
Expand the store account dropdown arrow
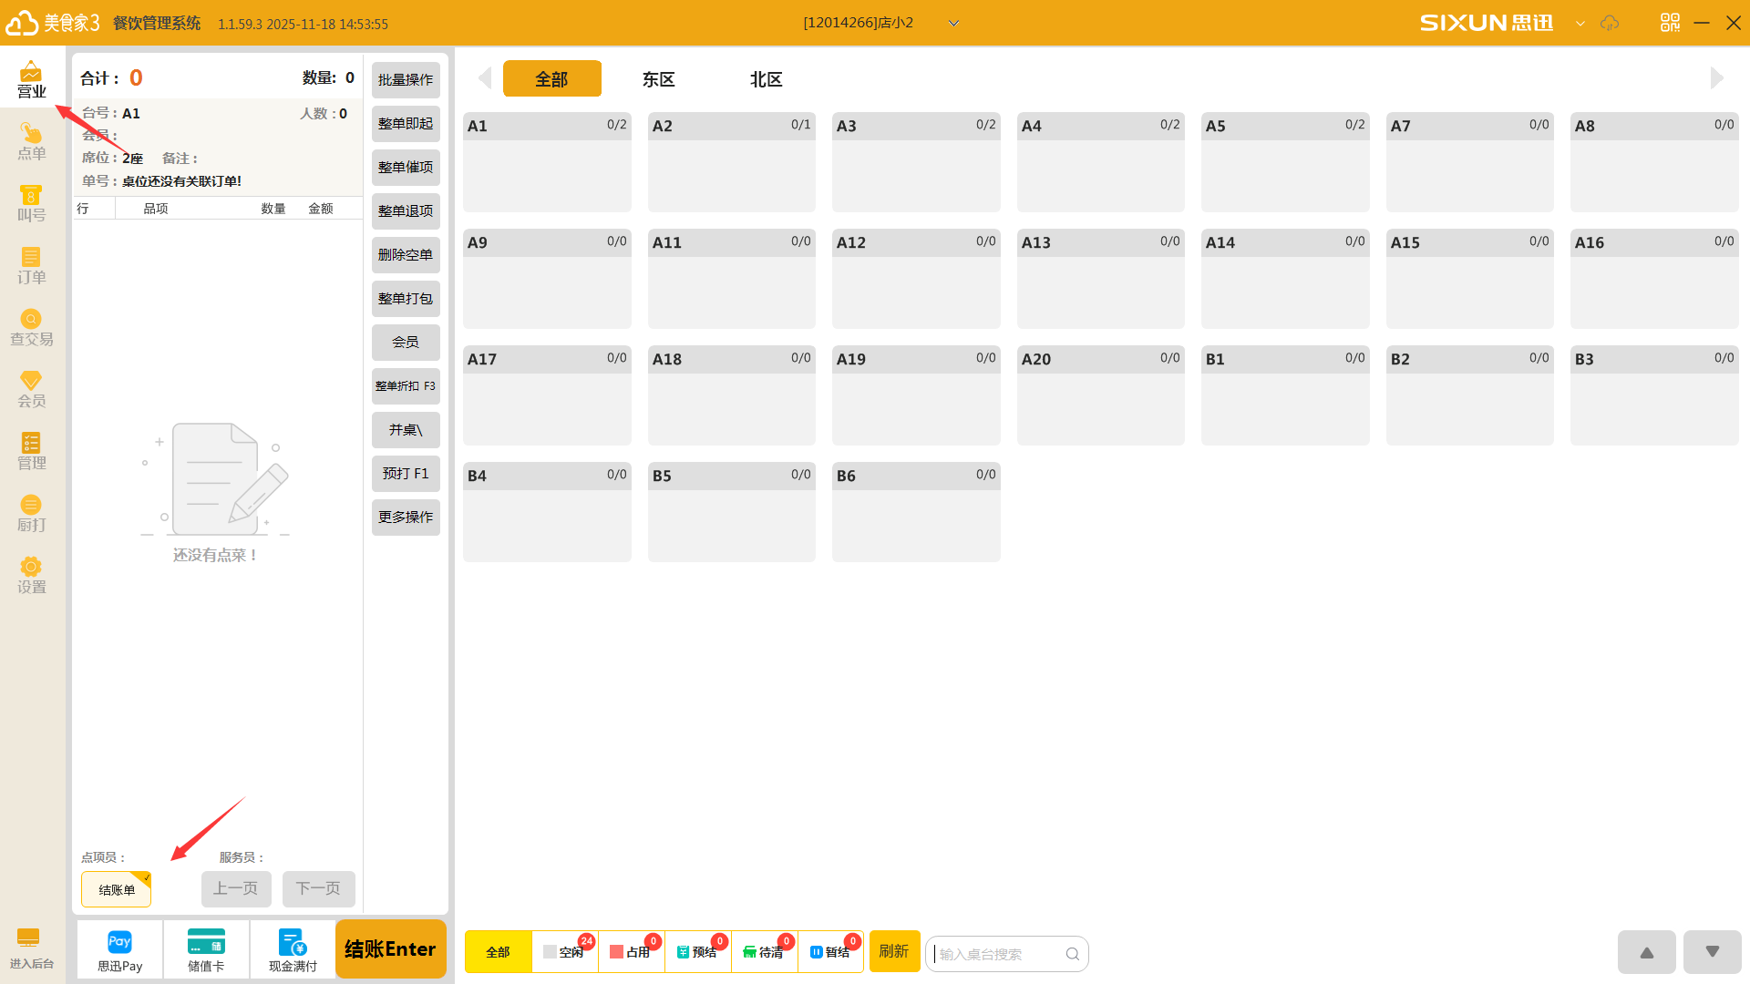point(953,24)
